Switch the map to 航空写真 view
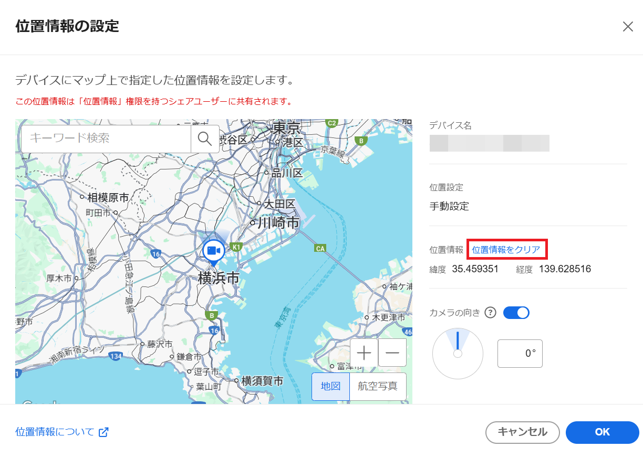This screenshot has height=458, width=643. point(378,386)
